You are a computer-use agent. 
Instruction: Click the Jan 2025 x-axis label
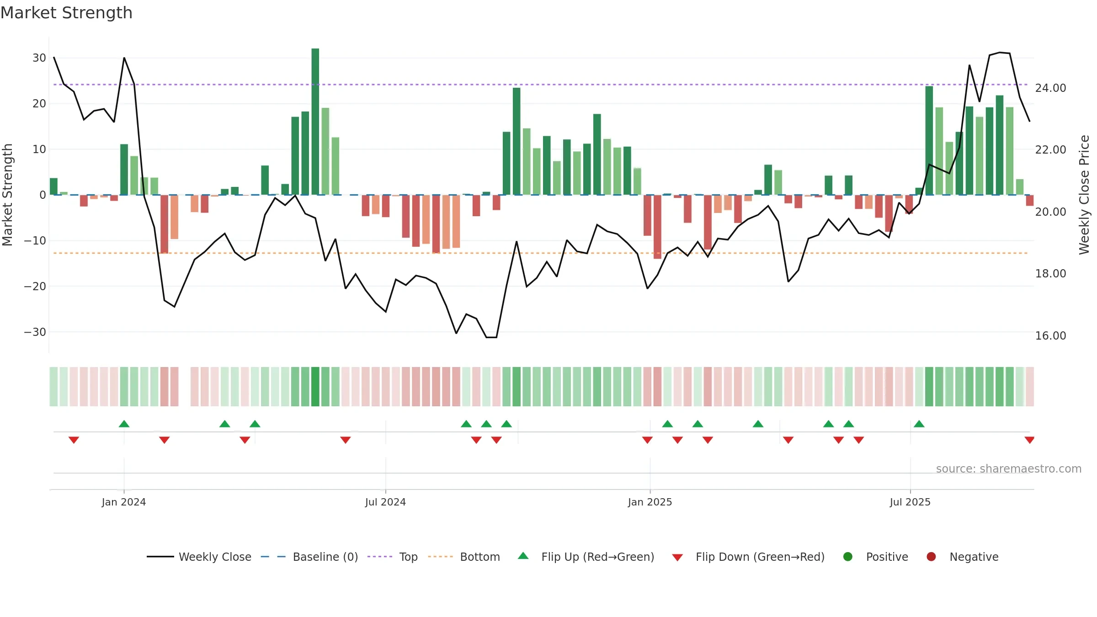tap(650, 502)
